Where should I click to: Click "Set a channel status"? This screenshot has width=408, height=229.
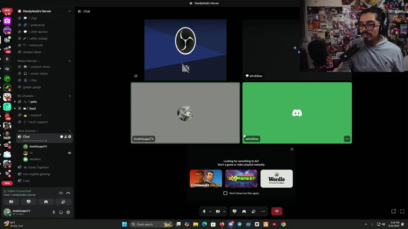[35, 141]
